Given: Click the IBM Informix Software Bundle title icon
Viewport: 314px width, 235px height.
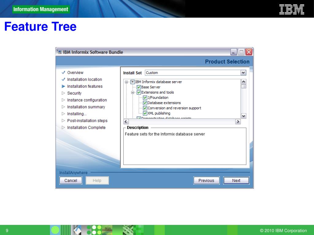Looking at the screenshot, I should [59, 52].
